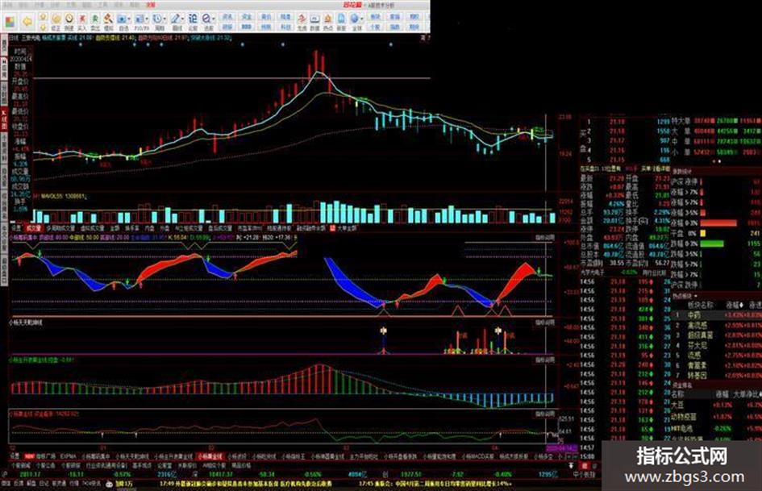Click the QQ penguin icon in status bar

(x=110, y=485)
